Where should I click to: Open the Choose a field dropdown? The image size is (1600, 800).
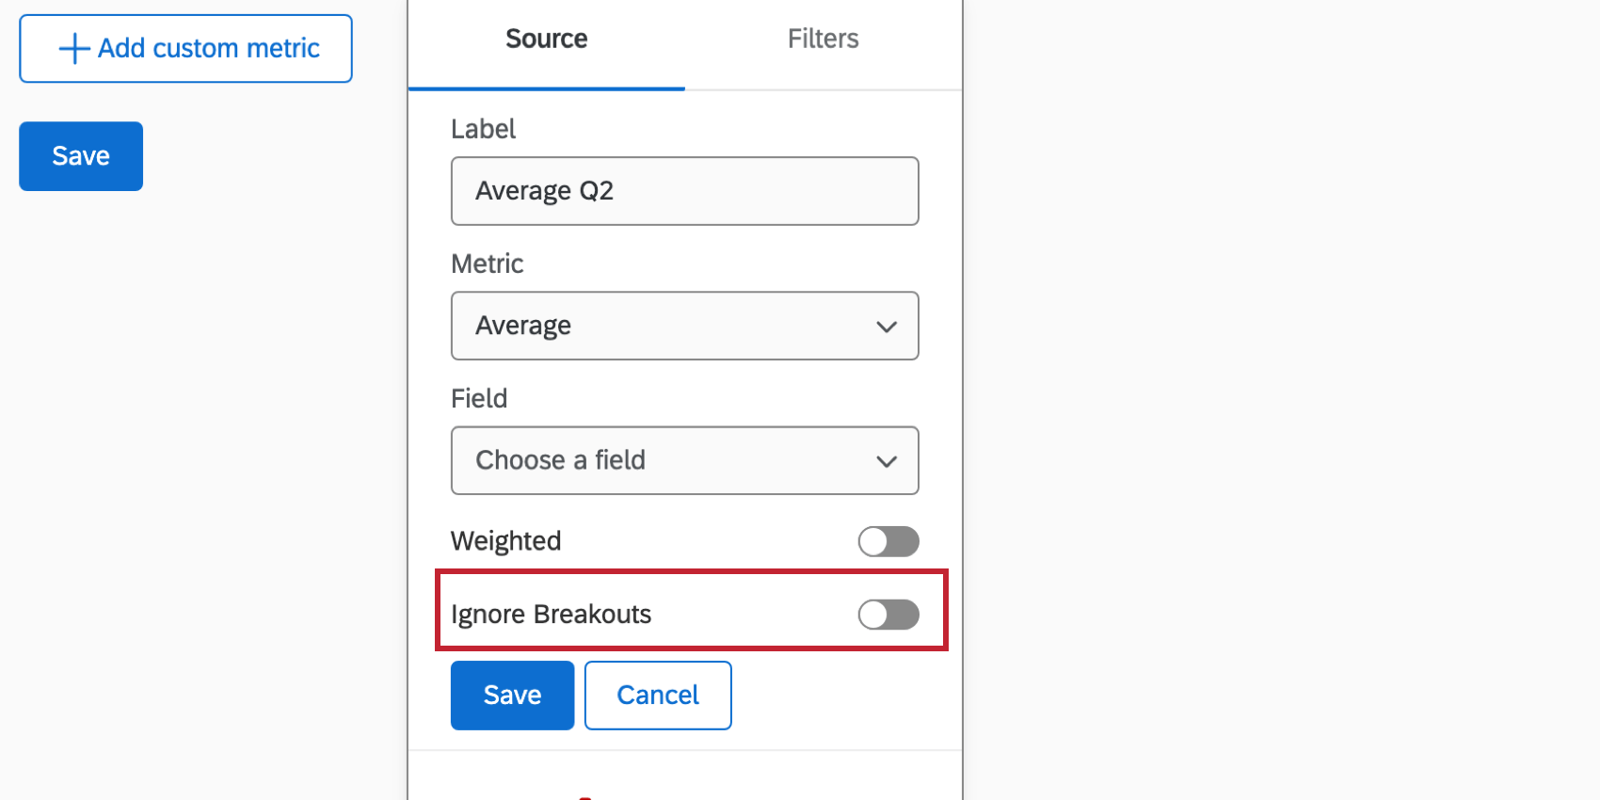coord(684,460)
